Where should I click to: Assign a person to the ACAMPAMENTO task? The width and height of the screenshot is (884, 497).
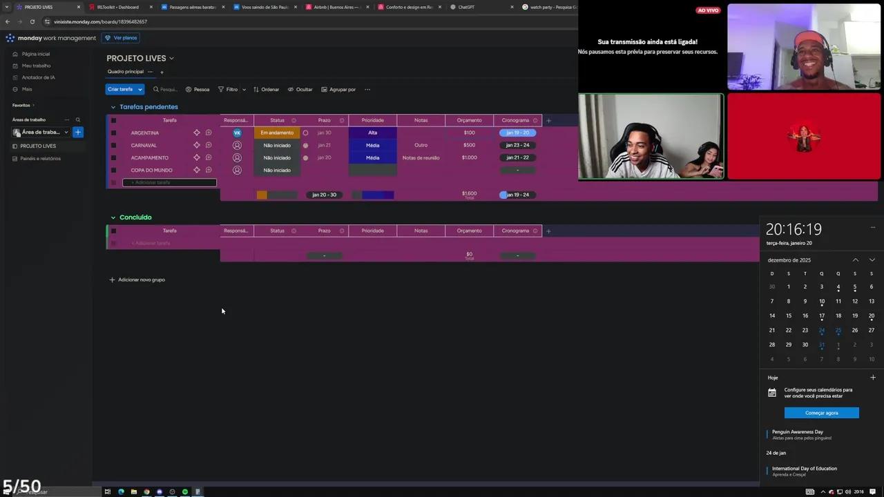tap(237, 157)
